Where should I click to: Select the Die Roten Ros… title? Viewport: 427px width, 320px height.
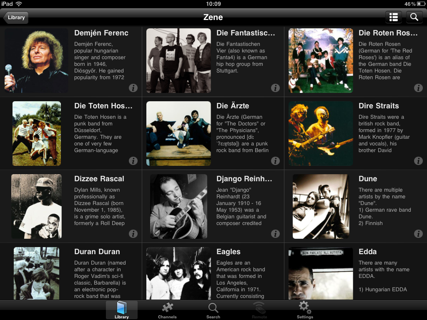point(388,33)
